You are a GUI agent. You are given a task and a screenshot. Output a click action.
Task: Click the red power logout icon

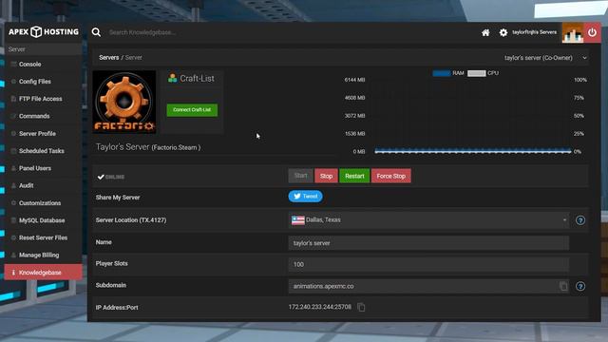[x=592, y=32]
